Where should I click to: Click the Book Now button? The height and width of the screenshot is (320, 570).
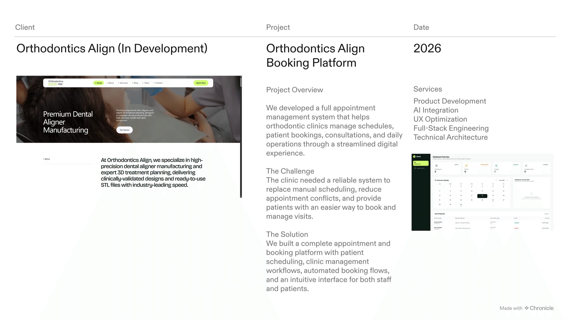pyautogui.click(x=201, y=83)
